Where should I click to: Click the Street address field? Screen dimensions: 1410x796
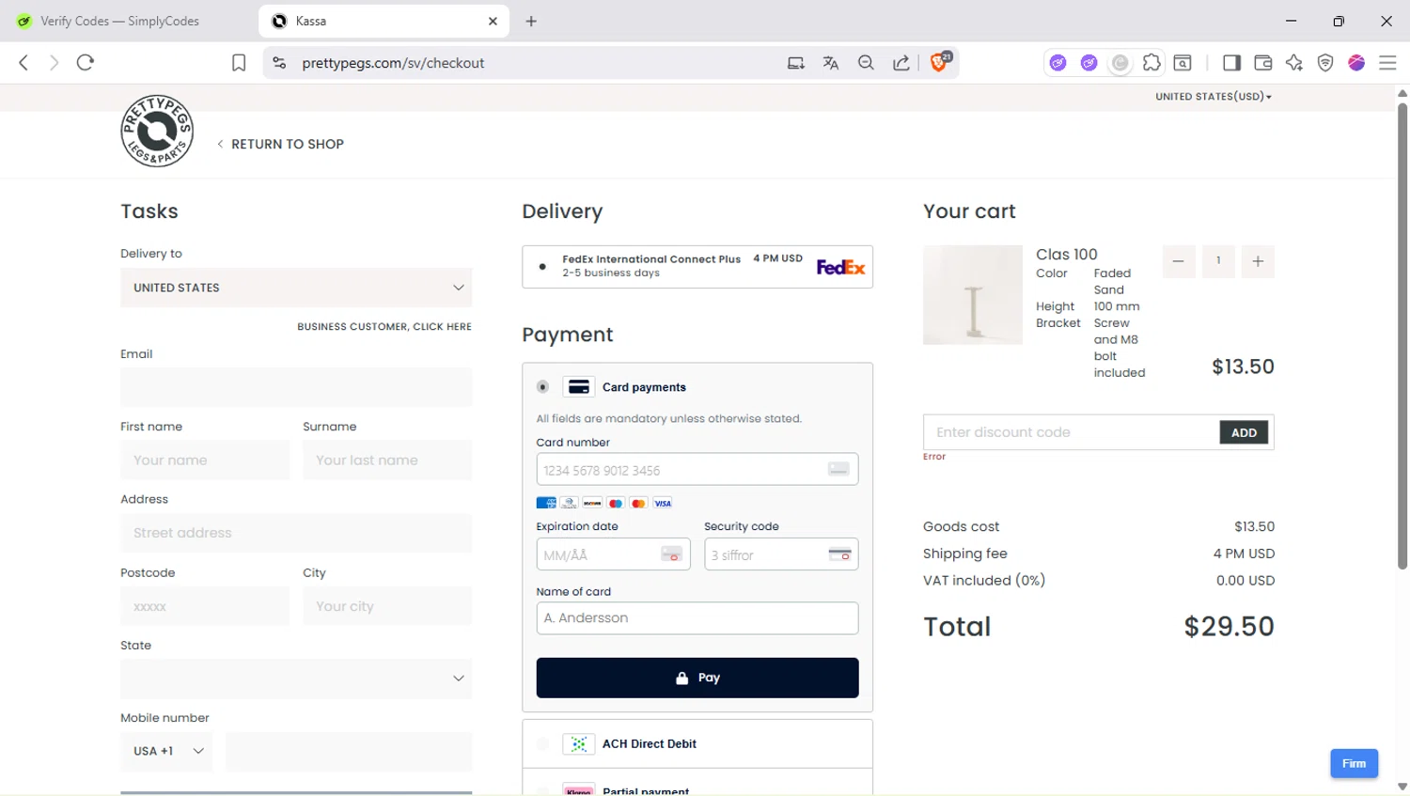(296, 533)
